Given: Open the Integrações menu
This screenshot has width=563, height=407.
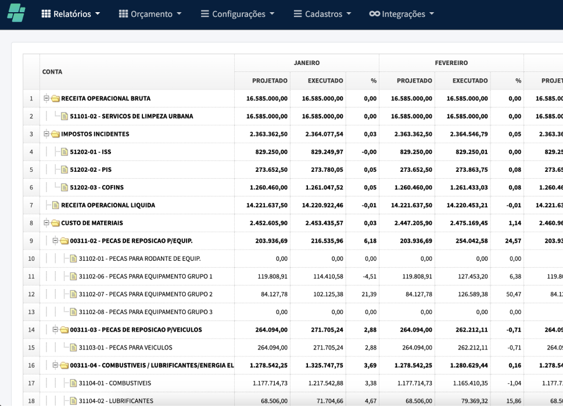Looking at the screenshot, I should (402, 15).
